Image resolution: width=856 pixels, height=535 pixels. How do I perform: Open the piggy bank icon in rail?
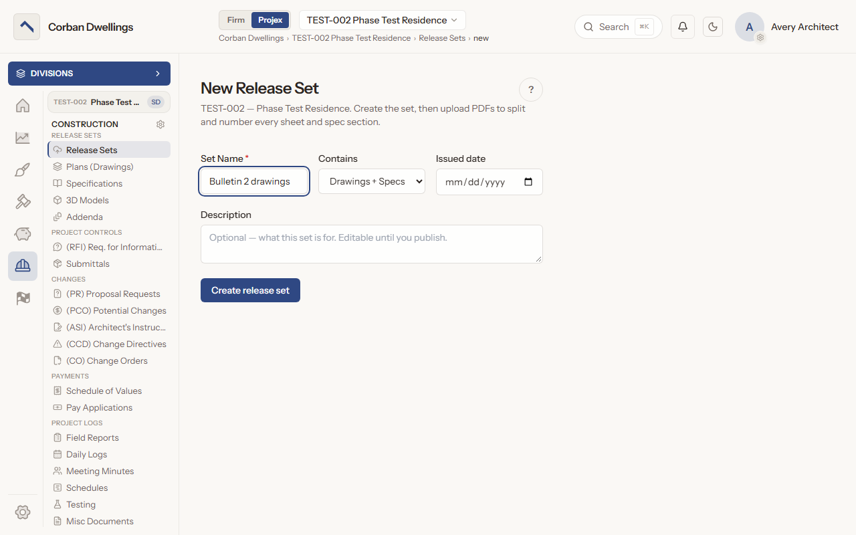click(x=23, y=234)
